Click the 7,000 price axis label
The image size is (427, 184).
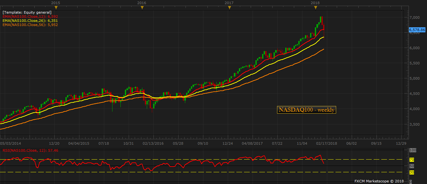[x=414, y=17]
